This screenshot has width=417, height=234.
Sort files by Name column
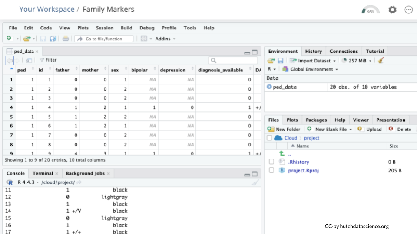[x=303, y=146]
